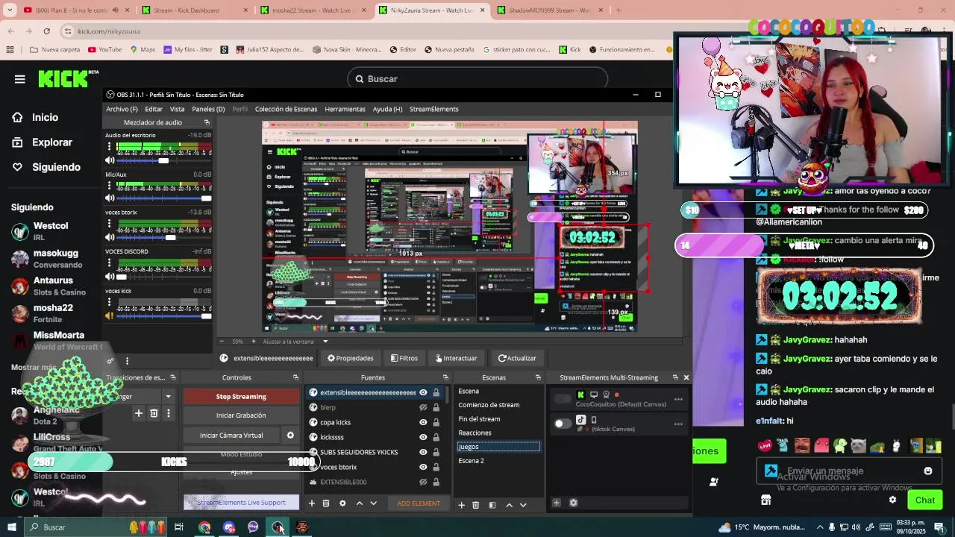This screenshot has width=955, height=537.
Task: Adjust Audio del escritorio volume slider
Action: point(164,160)
